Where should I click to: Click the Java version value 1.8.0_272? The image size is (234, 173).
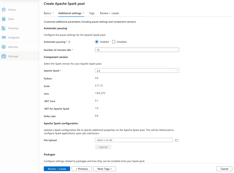(x=100, y=93)
